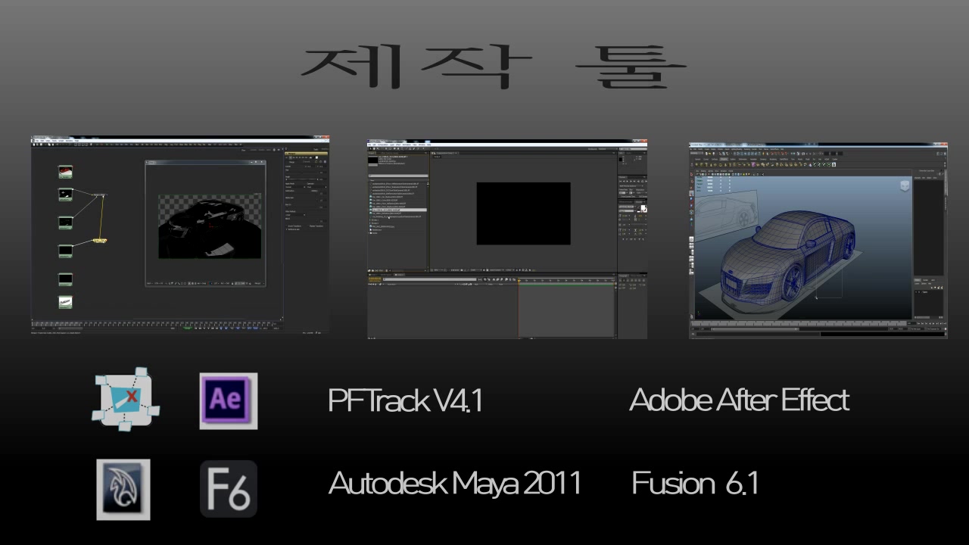Click the black composition frame in After Effects
Screen dimensions: 969x545
(523, 213)
